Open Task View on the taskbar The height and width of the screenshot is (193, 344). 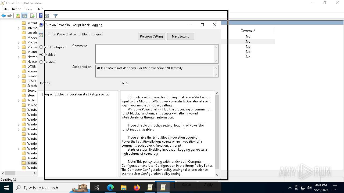click(x=97, y=188)
